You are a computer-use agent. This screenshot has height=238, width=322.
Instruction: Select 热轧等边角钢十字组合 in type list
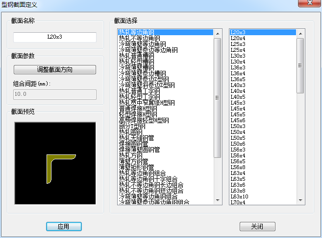[166, 179]
